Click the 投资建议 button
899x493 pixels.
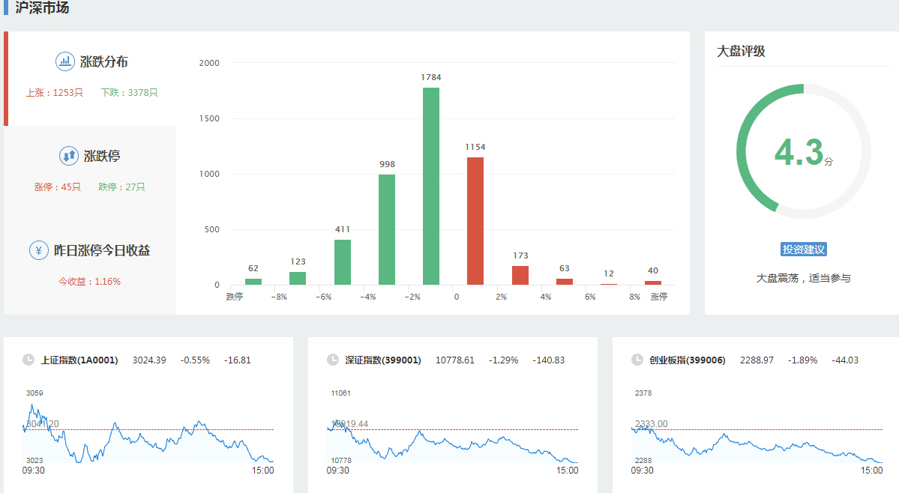[x=803, y=249]
